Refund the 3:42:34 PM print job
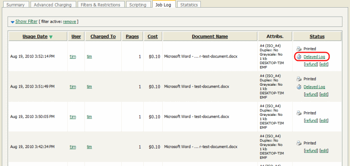This screenshot has height=166, width=350. [x=311, y=151]
